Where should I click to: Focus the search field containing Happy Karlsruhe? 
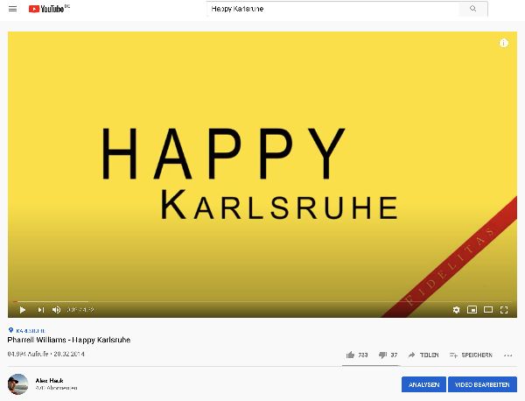(332, 9)
